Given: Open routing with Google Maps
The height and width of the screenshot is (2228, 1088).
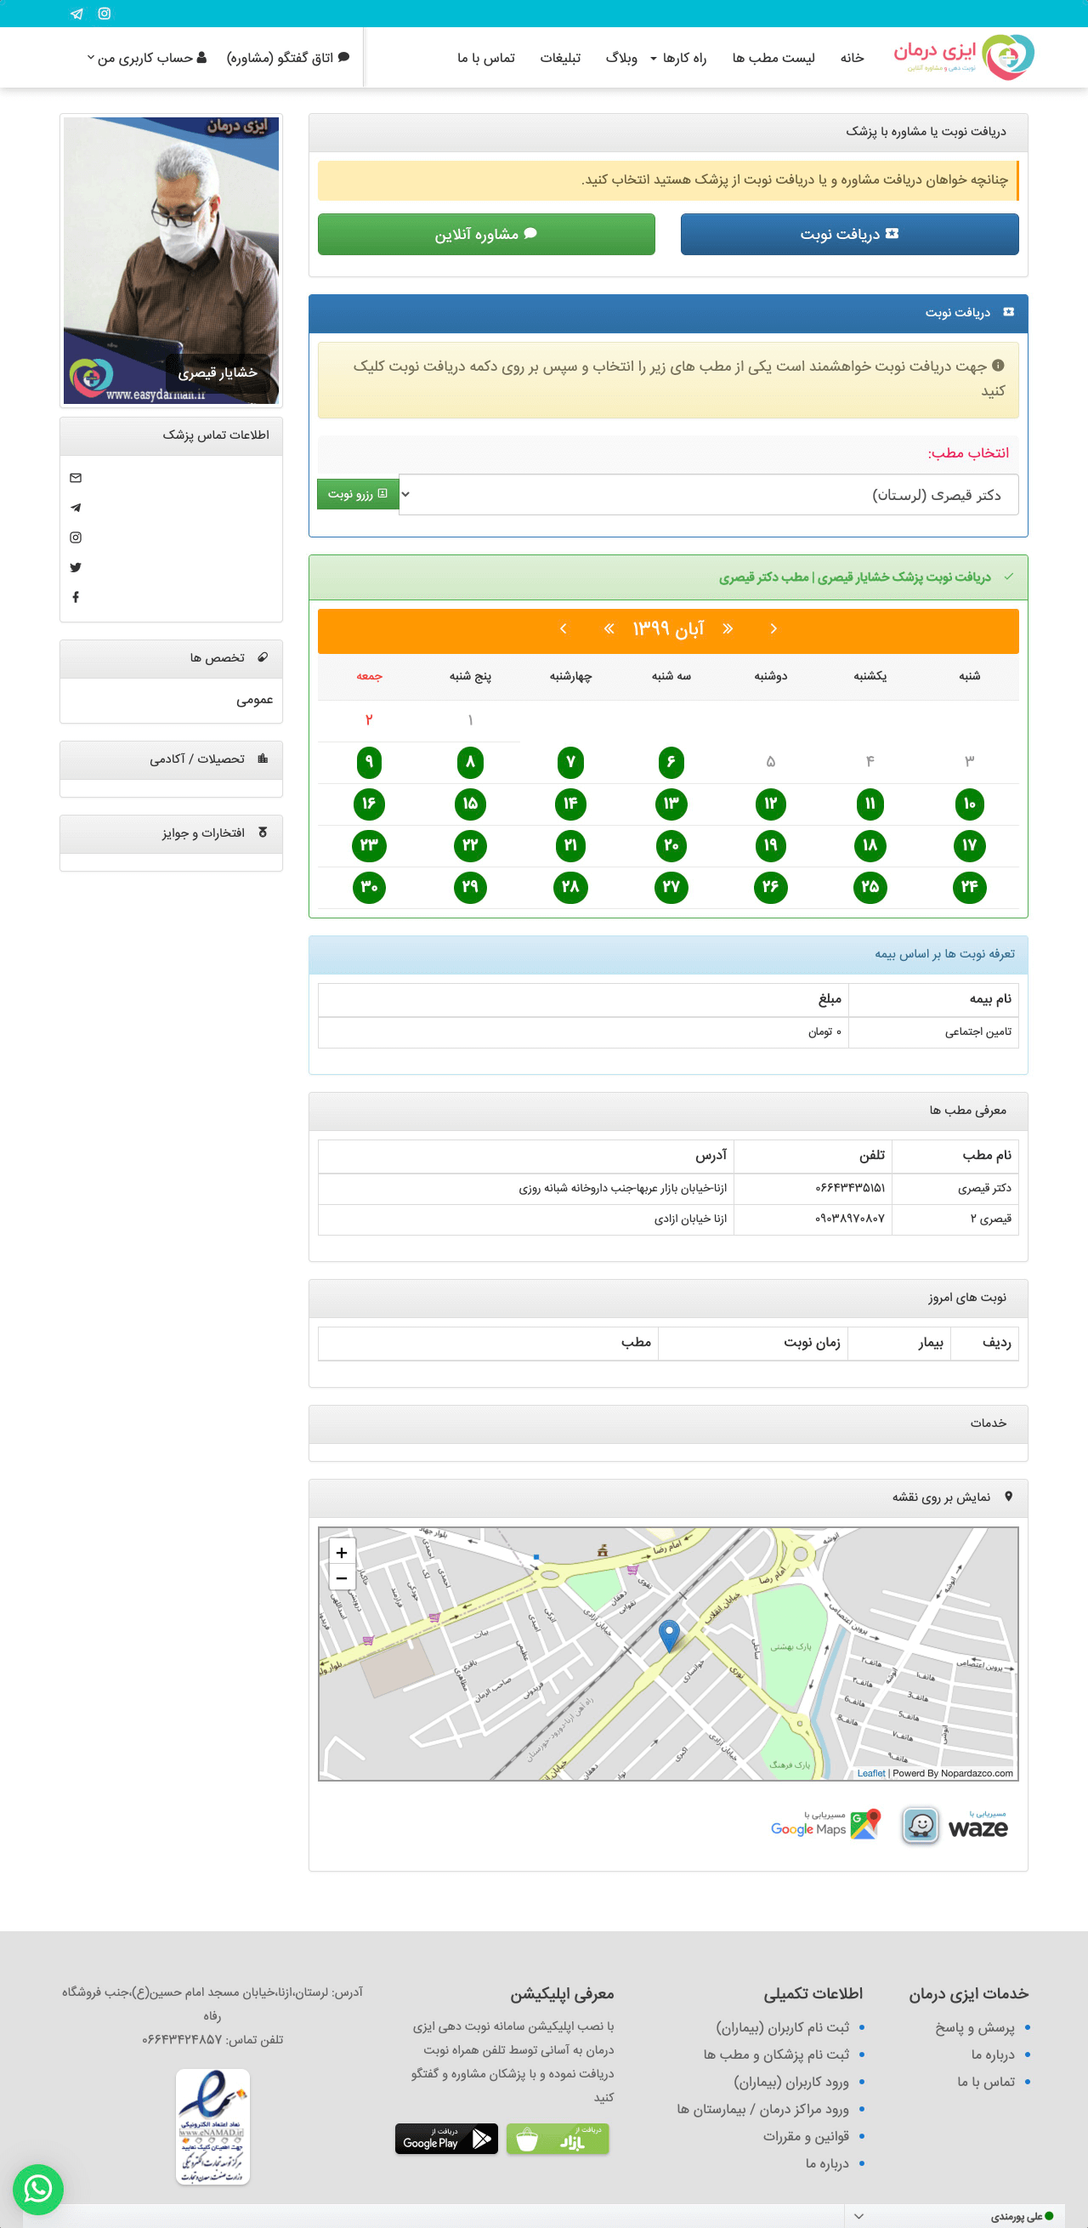Looking at the screenshot, I should (x=825, y=1826).
